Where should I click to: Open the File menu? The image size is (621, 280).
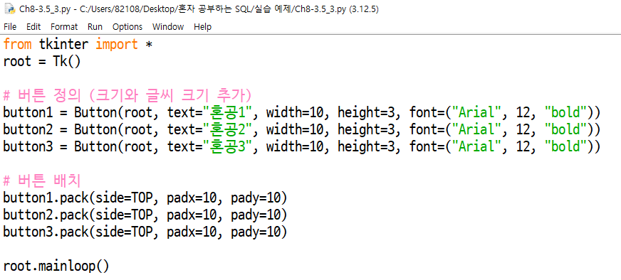click(x=10, y=26)
